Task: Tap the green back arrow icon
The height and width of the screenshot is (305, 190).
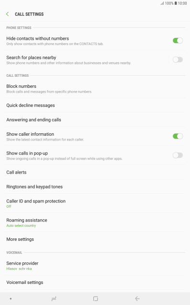Action: (7, 14)
